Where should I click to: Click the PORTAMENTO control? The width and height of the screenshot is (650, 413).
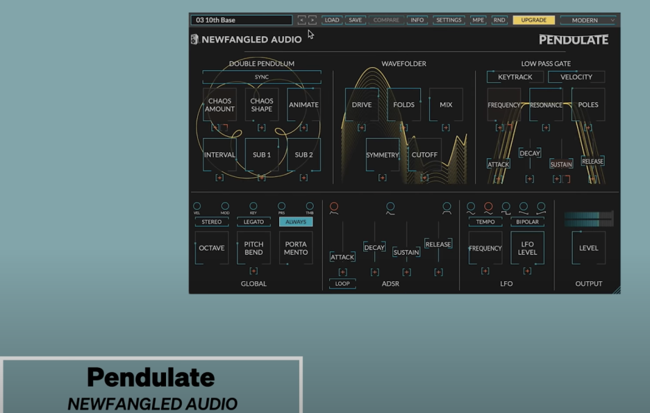pos(296,248)
